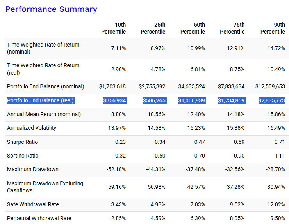Click the 75th Percentile column header
The image size is (289, 224).
pyautogui.click(x=232, y=28)
